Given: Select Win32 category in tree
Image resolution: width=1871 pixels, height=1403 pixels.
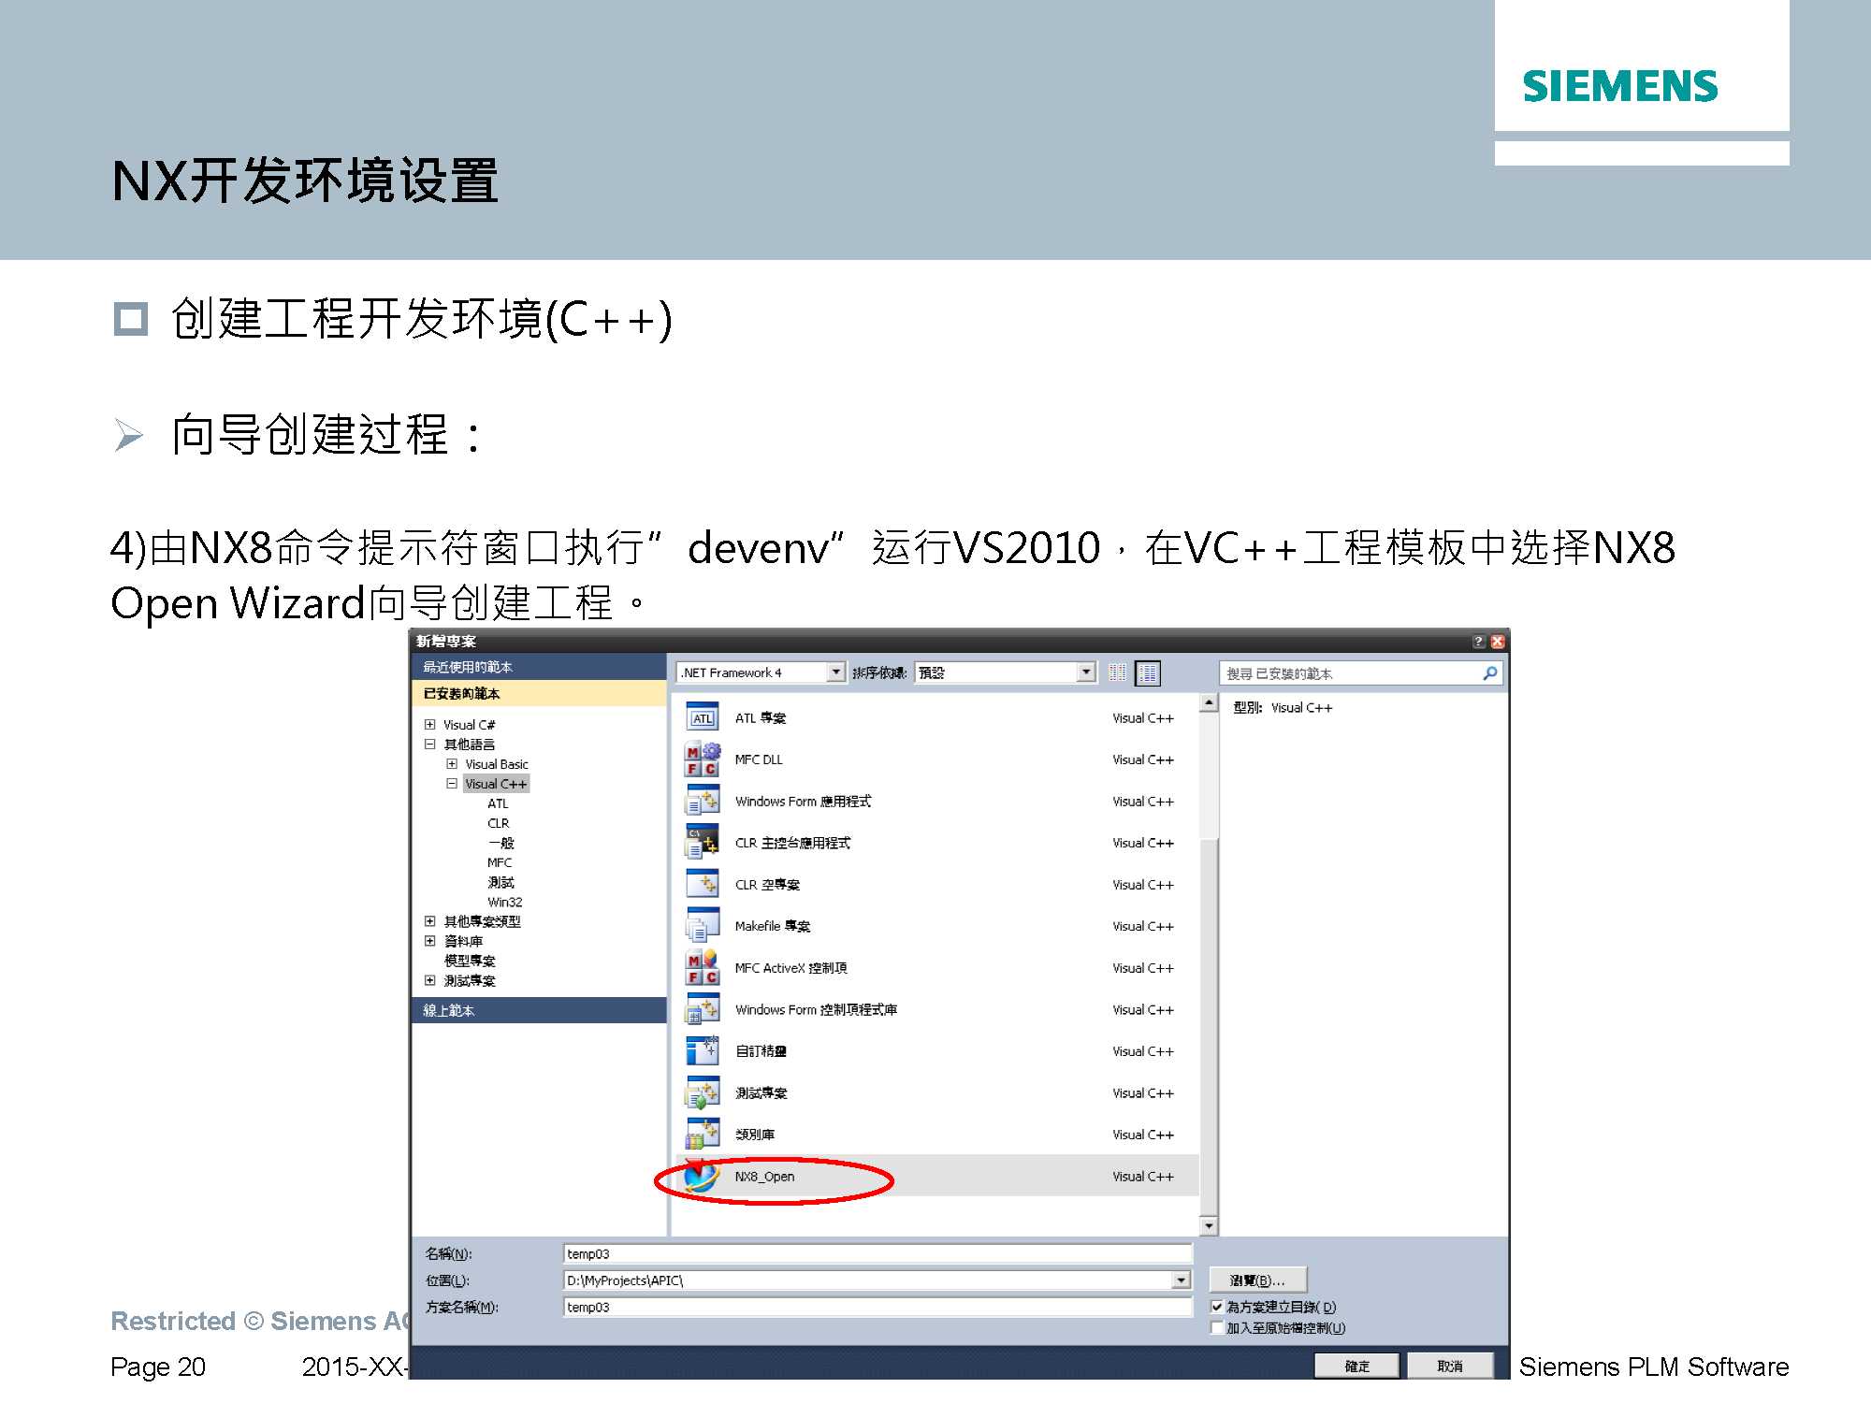Looking at the screenshot, I should [504, 902].
